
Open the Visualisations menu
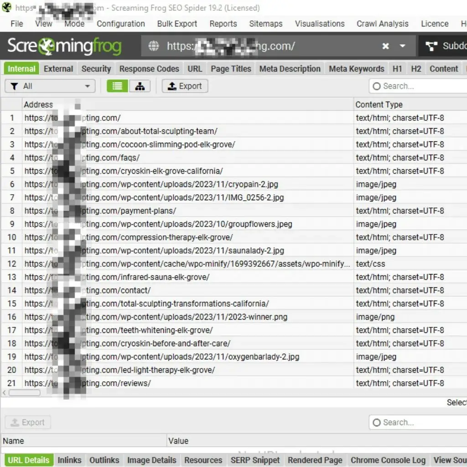pos(320,24)
